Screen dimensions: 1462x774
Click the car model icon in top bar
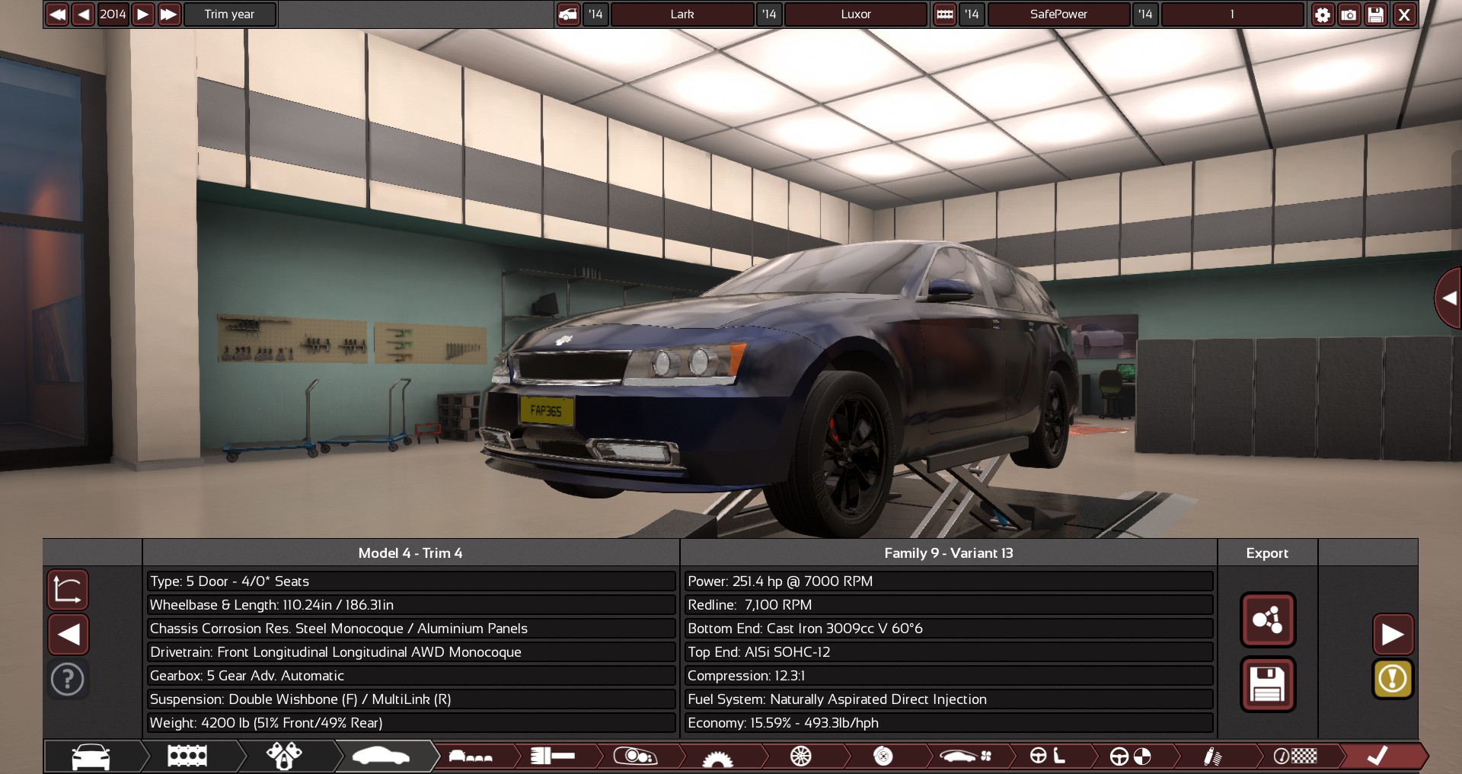[x=568, y=14]
